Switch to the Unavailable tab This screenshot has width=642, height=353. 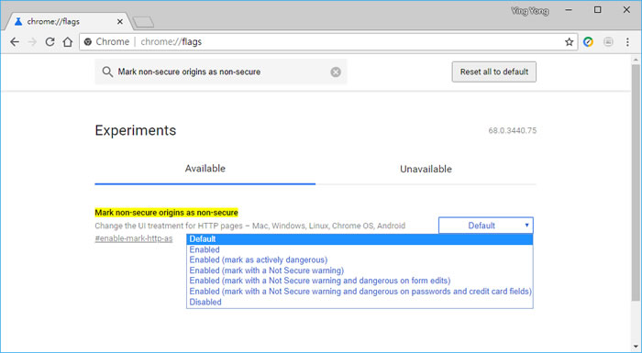click(426, 169)
